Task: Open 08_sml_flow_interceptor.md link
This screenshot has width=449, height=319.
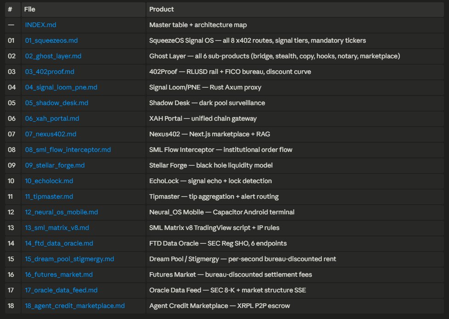Action: [x=67, y=150]
